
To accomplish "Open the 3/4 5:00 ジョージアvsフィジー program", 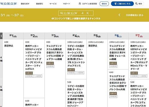I will [75, 96].
